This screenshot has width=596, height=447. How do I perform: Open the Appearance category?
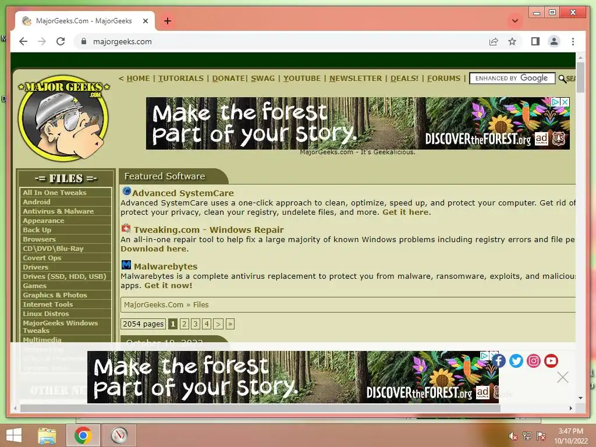(x=43, y=221)
